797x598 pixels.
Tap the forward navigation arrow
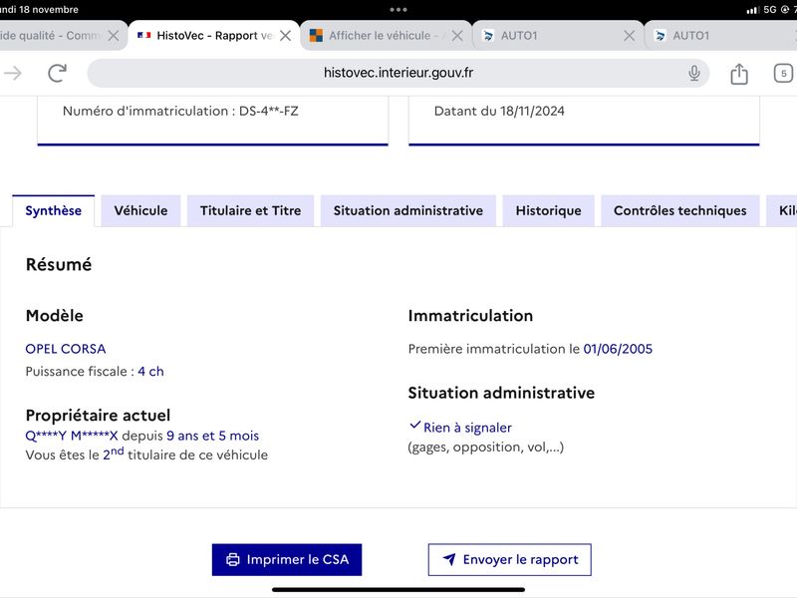(x=13, y=73)
